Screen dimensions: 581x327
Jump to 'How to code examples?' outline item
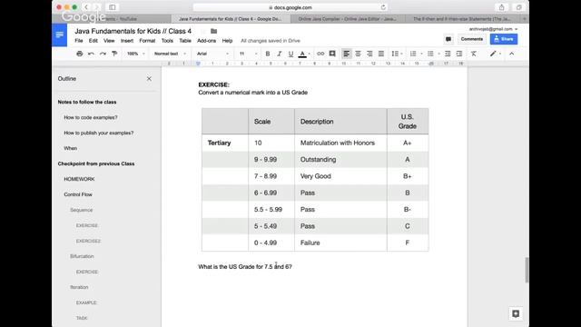point(91,117)
